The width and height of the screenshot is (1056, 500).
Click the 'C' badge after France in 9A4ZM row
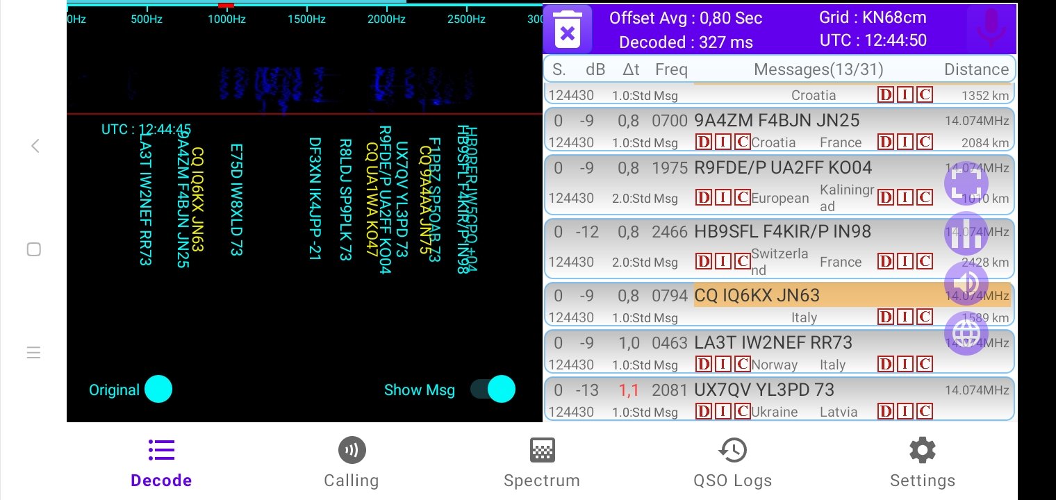click(x=924, y=142)
